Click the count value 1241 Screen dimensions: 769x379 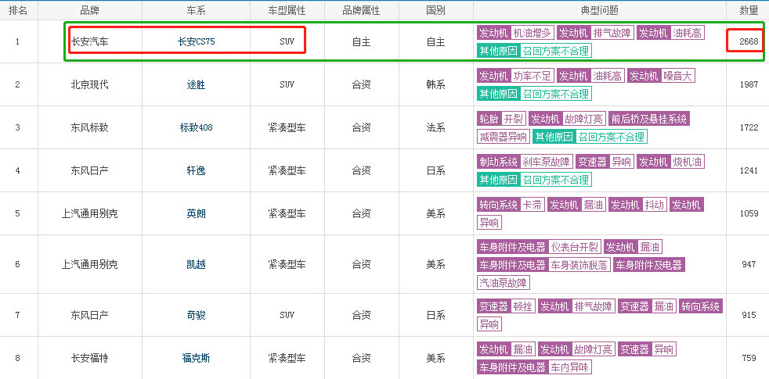click(749, 170)
